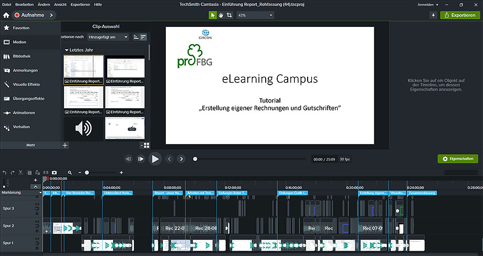Open the Favoriten panel
The width and height of the screenshot is (483, 256).
pos(30,28)
